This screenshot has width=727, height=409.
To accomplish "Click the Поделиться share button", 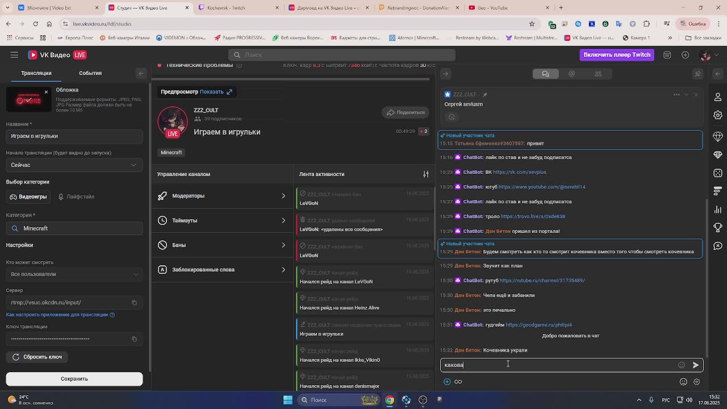I will click(406, 112).
